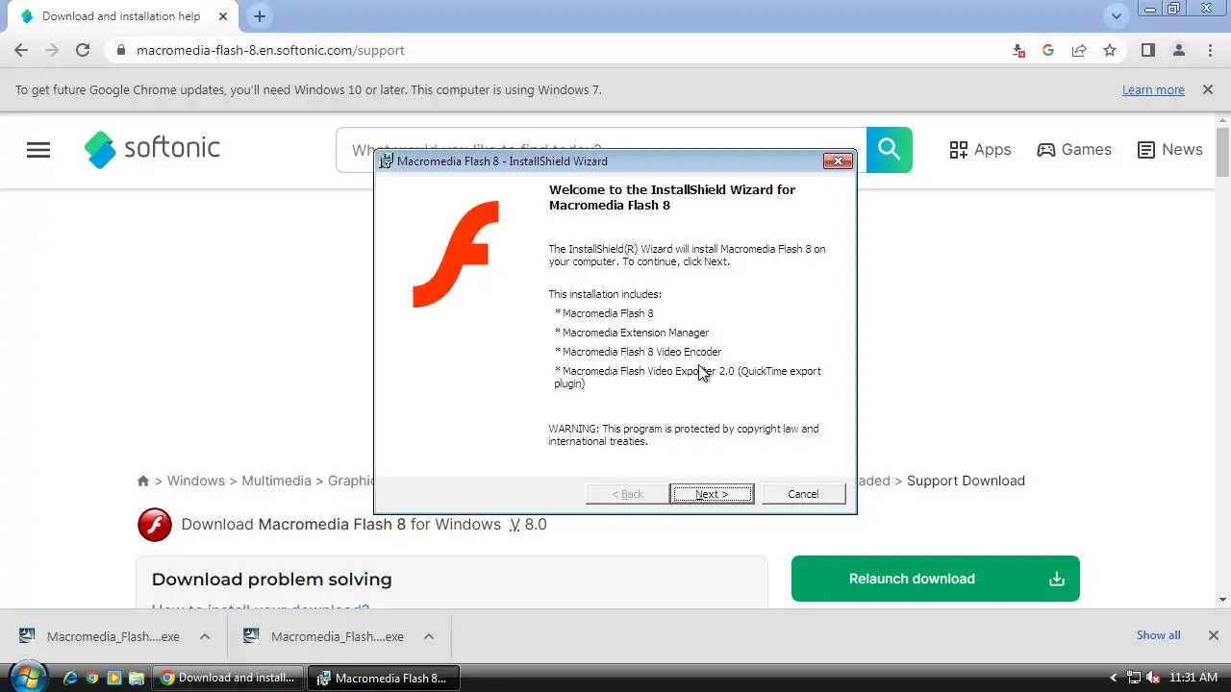
Task: Expand options for first downloaded exe
Action: pyautogui.click(x=205, y=636)
